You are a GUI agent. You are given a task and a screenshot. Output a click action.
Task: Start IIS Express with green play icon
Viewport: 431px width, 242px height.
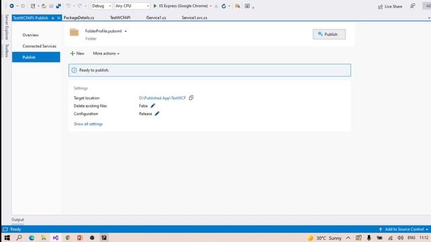point(155,6)
